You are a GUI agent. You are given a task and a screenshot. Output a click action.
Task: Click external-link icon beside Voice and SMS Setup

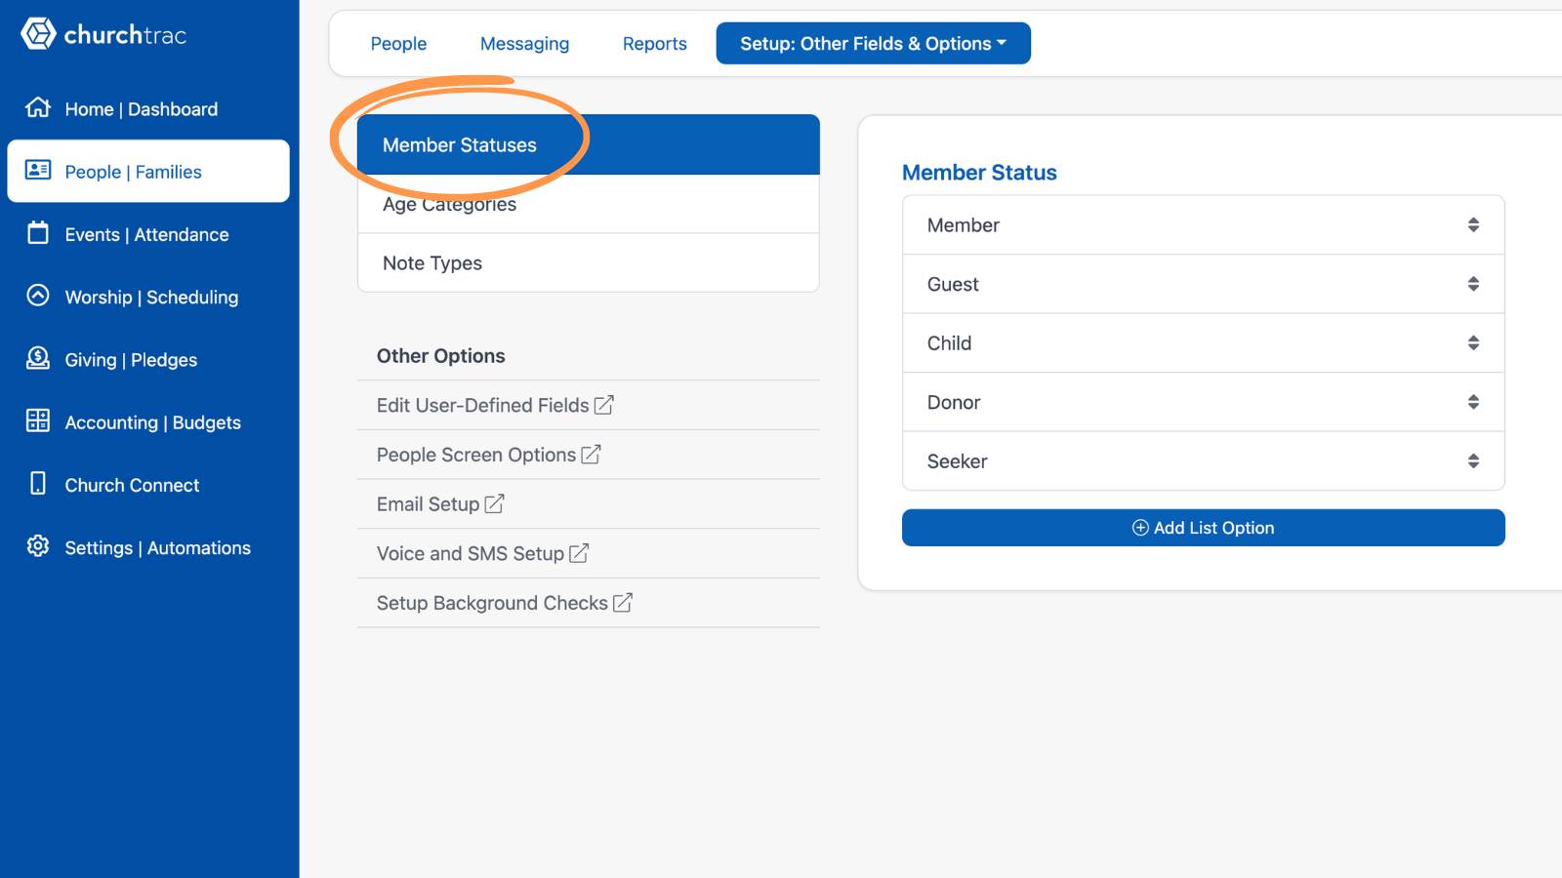point(579,553)
